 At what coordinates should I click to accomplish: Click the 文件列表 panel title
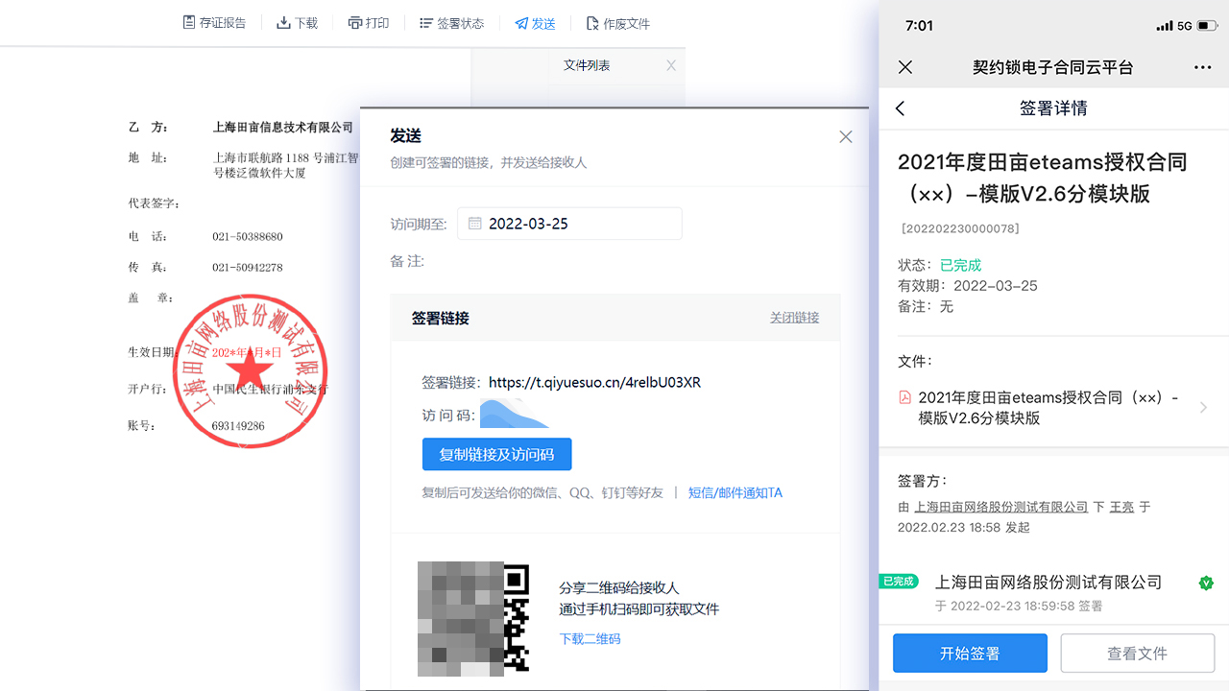587,65
